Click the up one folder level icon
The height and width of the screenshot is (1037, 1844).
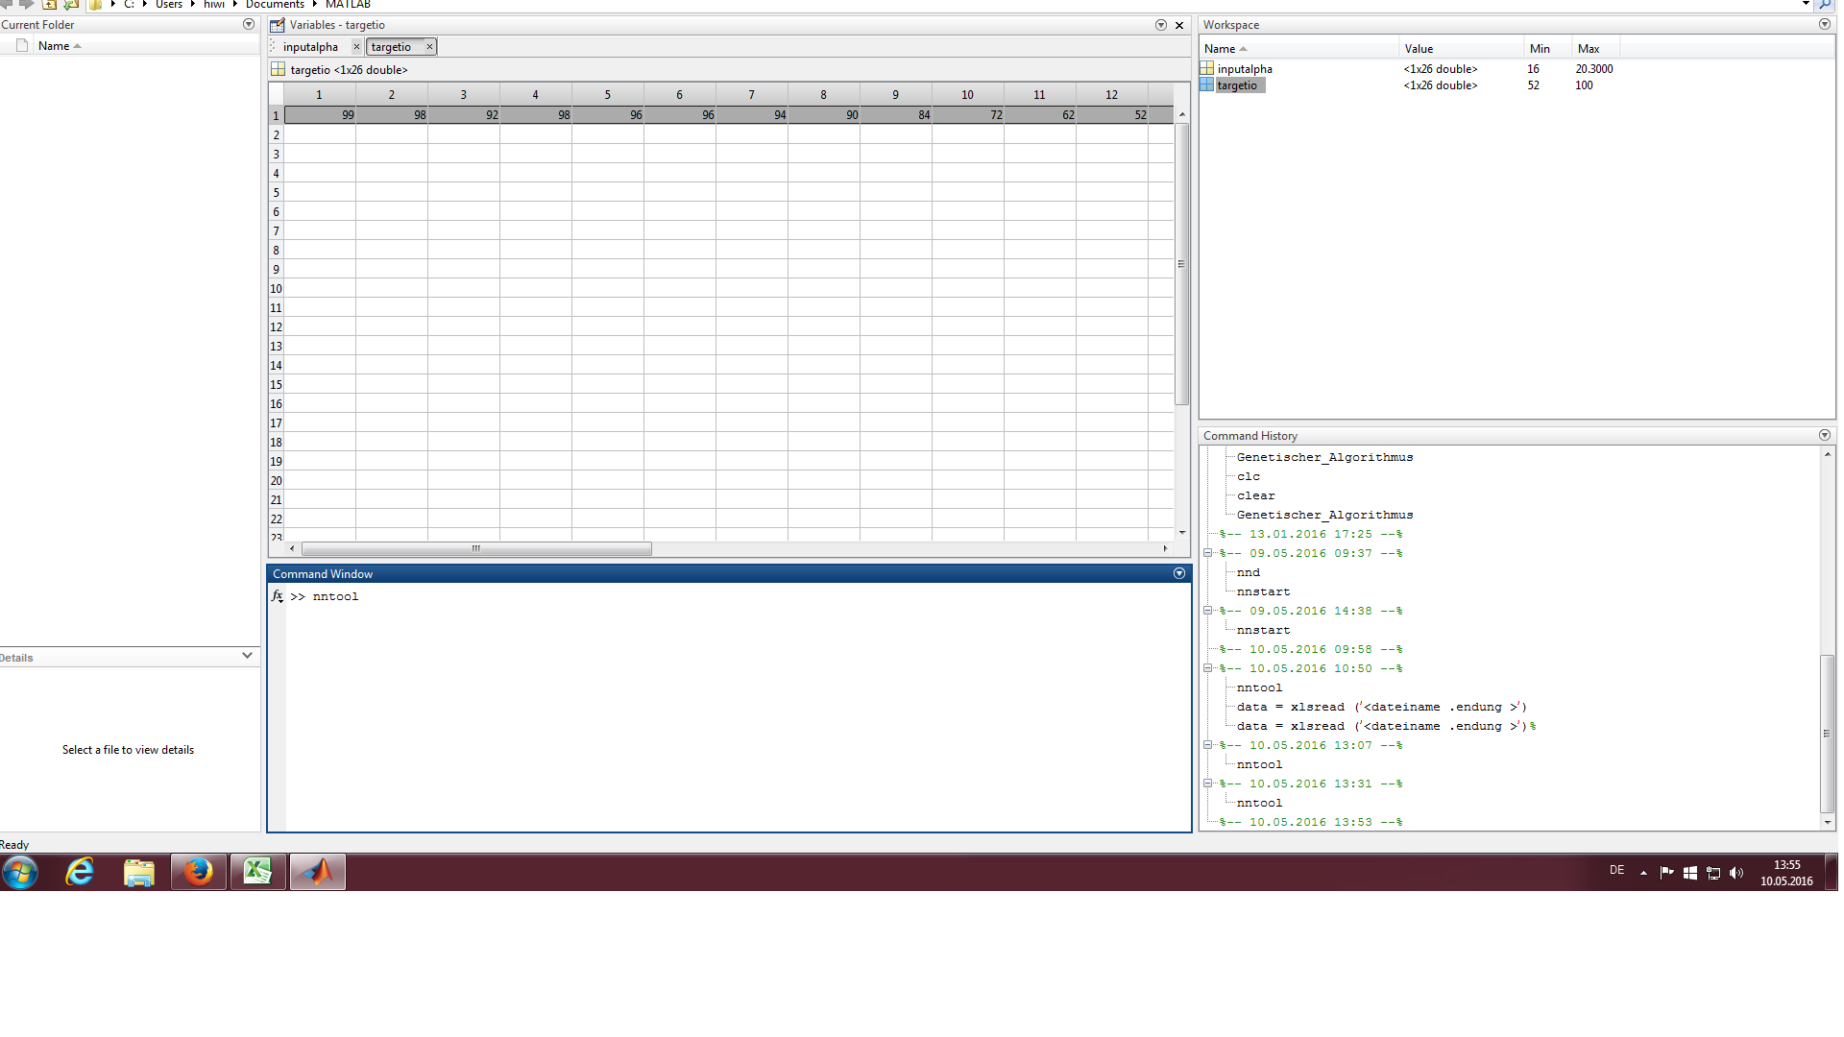click(x=49, y=5)
